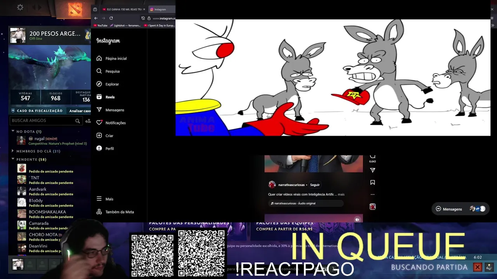The height and width of the screenshot is (279, 497).
Task: Follow narrativascuriosas with Seguir
Action: (x=315, y=185)
